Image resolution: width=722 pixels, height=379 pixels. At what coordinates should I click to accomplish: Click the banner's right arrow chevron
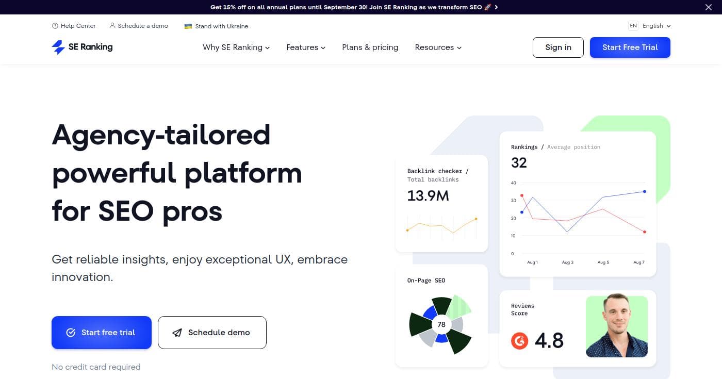pyautogui.click(x=496, y=7)
